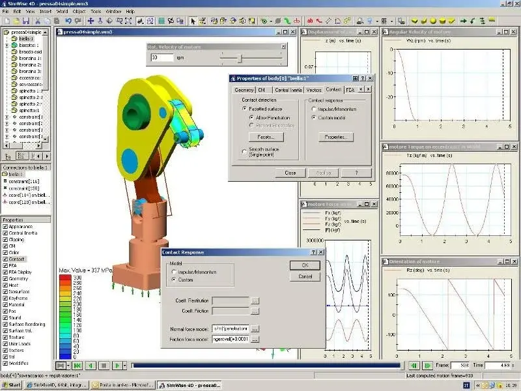Click the browse button next to Friction force model
The image size is (521, 391).
coord(255,340)
